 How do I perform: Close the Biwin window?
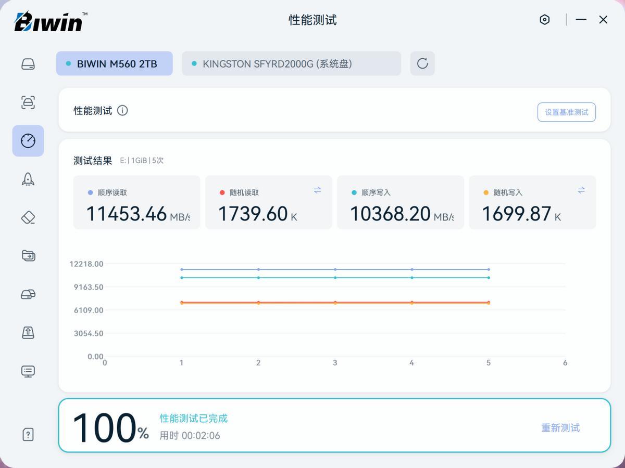(x=603, y=20)
